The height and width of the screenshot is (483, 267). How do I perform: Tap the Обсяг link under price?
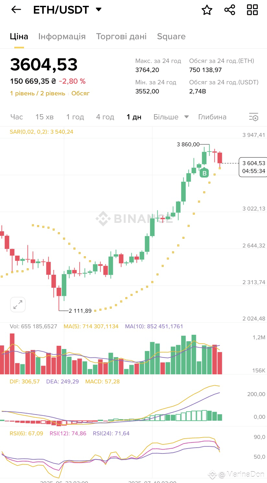(80, 93)
